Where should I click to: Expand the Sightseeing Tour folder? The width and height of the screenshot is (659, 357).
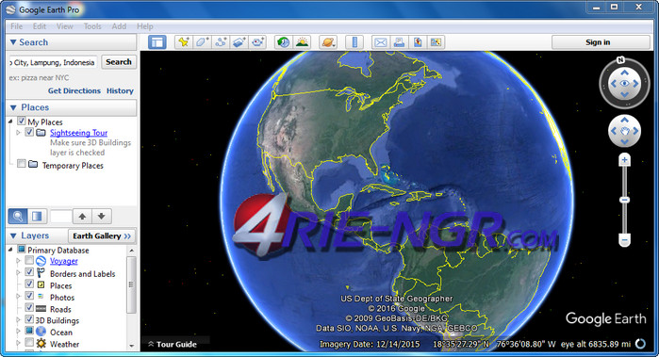point(18,133)
